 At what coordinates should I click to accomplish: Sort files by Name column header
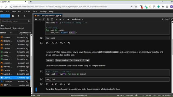tap(7, 33)
